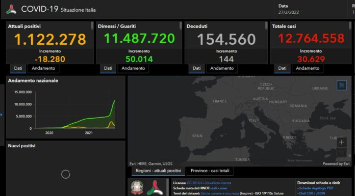Click ITALY label on the map
355x196 pixels.
point(253,121)
